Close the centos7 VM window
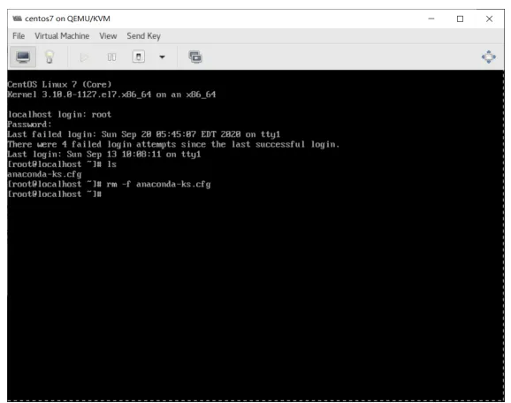The height and width of the screenshot is (403, 511). [489, 19]
